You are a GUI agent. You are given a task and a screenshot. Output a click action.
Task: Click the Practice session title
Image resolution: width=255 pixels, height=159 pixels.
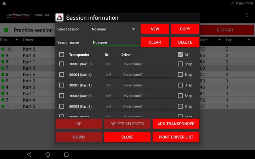33,30
